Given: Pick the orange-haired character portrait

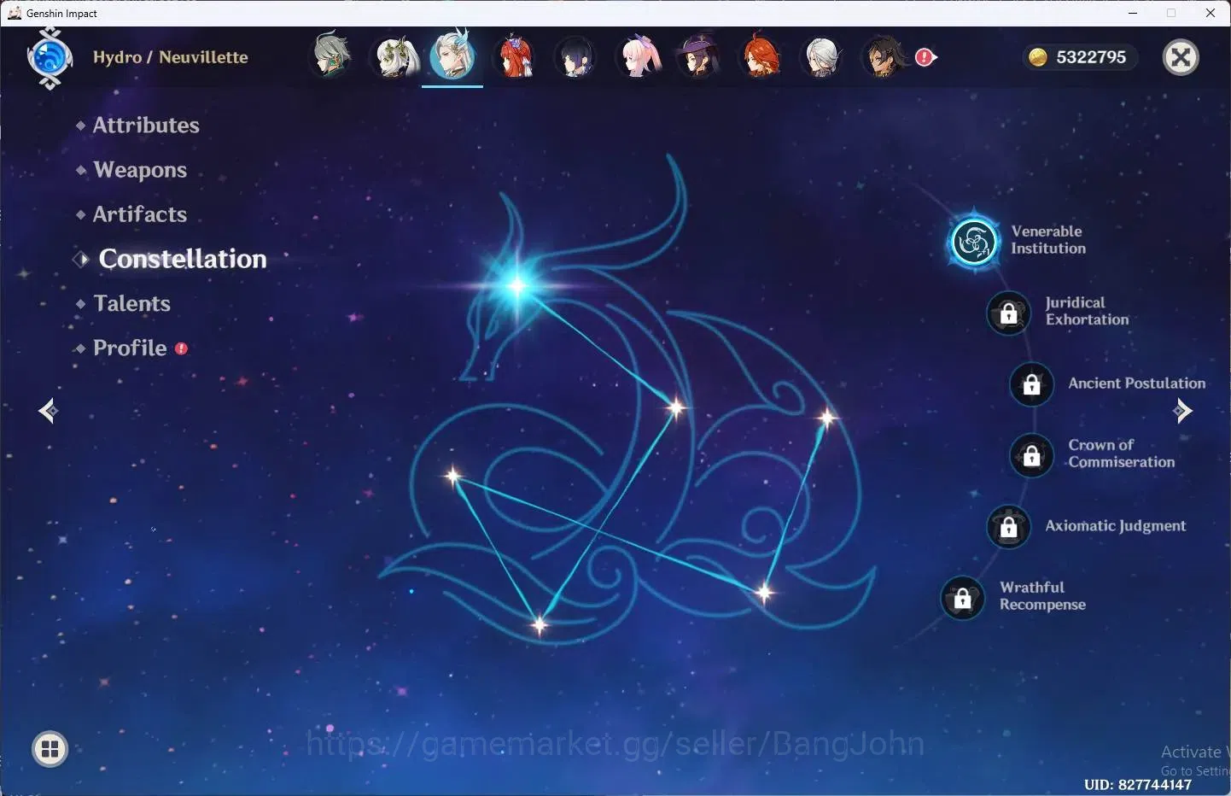Looking at the screenshot, I should 760,57.
